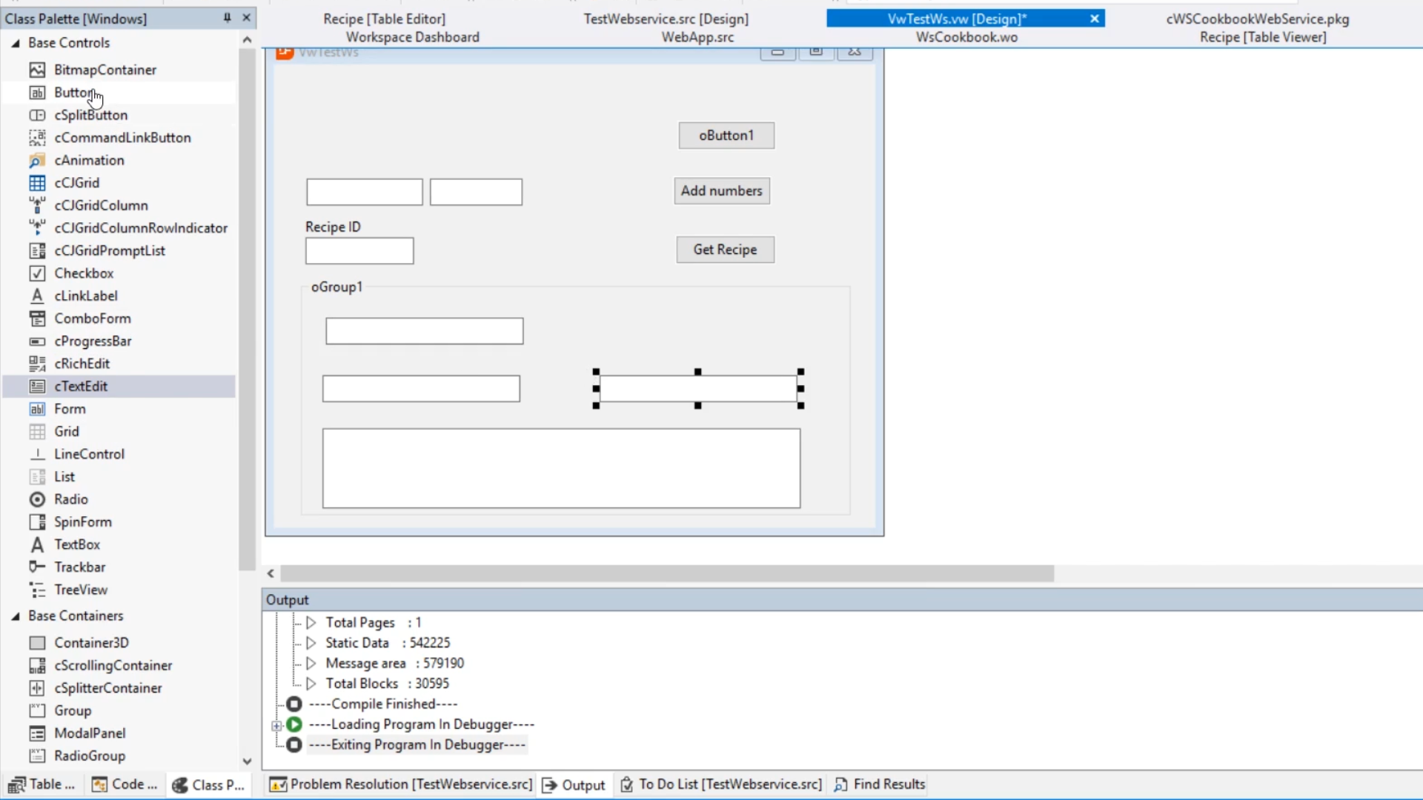Image resolution: width=1423 pixels, height=800 pixels.
Task: Select the BitmapContainer control icon
Action: click(37, 70)
